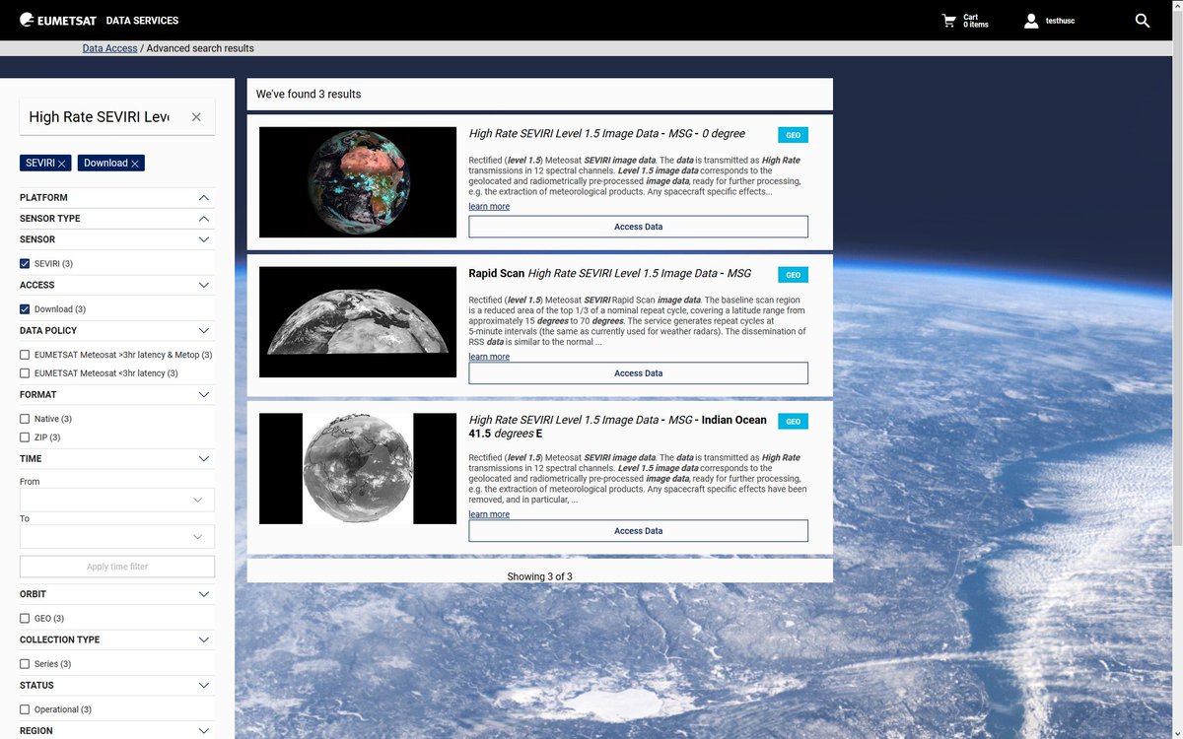Collapse the ACCESS filter section
Screen dimensions: 1183x739
pos(117,285)
